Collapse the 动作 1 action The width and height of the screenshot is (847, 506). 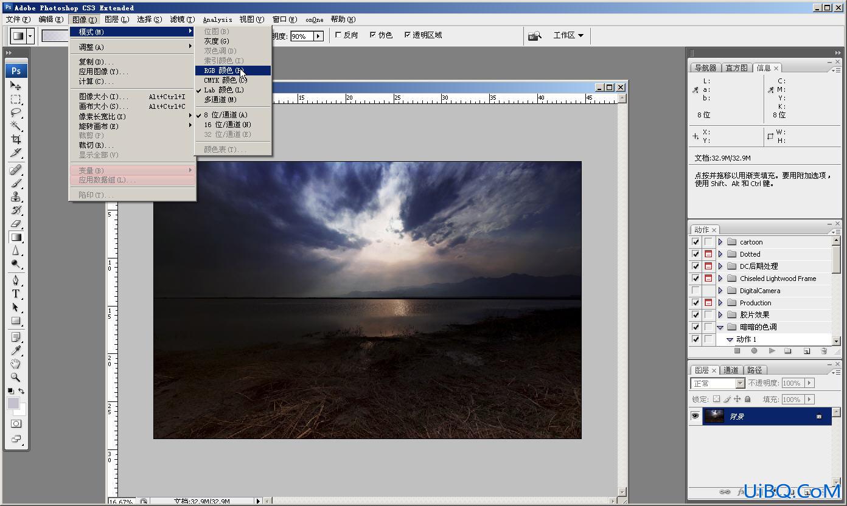click(x=730, y=339)
